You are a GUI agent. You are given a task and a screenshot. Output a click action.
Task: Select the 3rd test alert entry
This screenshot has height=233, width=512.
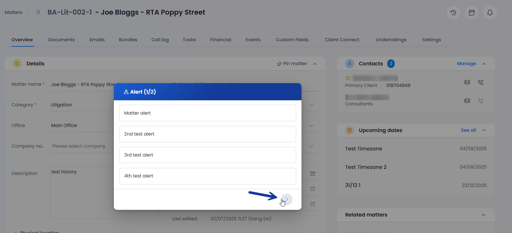(x=208, y=155)
